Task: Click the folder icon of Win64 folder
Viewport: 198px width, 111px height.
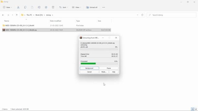Action: tap(4, 25)
